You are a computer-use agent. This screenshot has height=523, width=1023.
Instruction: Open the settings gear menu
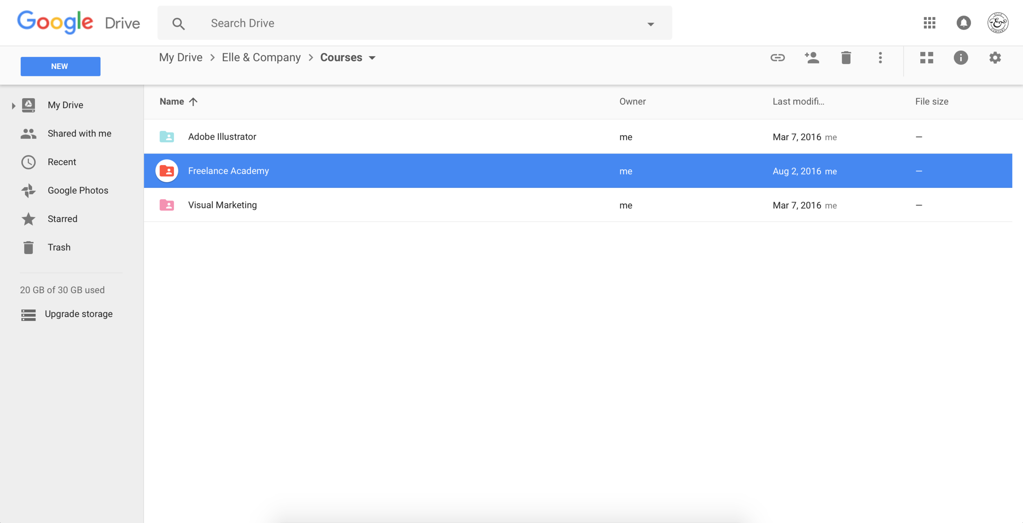(x=995, y=58)
